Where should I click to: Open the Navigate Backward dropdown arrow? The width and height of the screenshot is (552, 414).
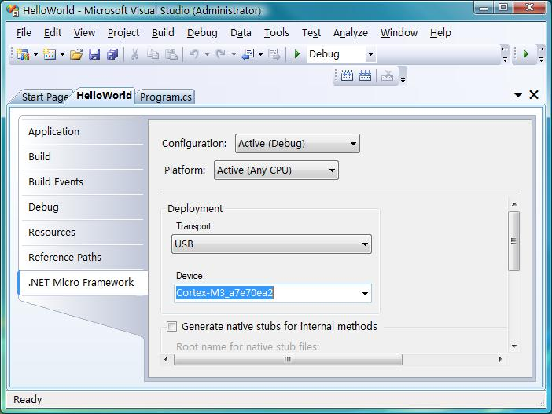260,54
